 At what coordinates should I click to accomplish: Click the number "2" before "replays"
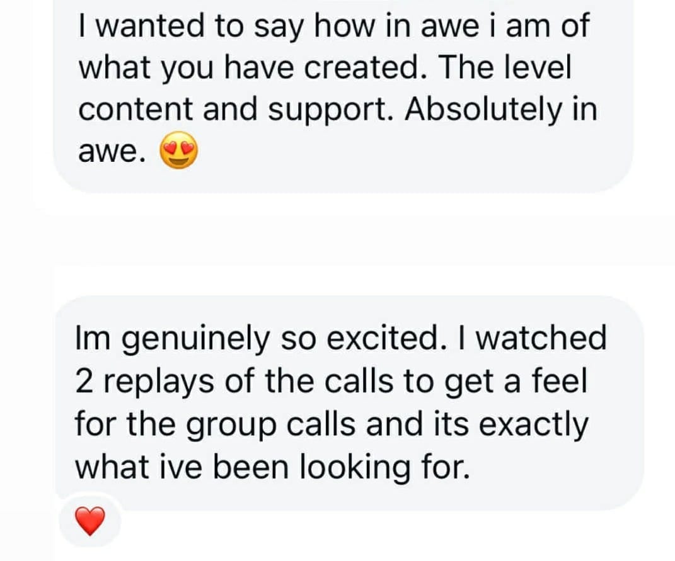click(x=84, y=382)
